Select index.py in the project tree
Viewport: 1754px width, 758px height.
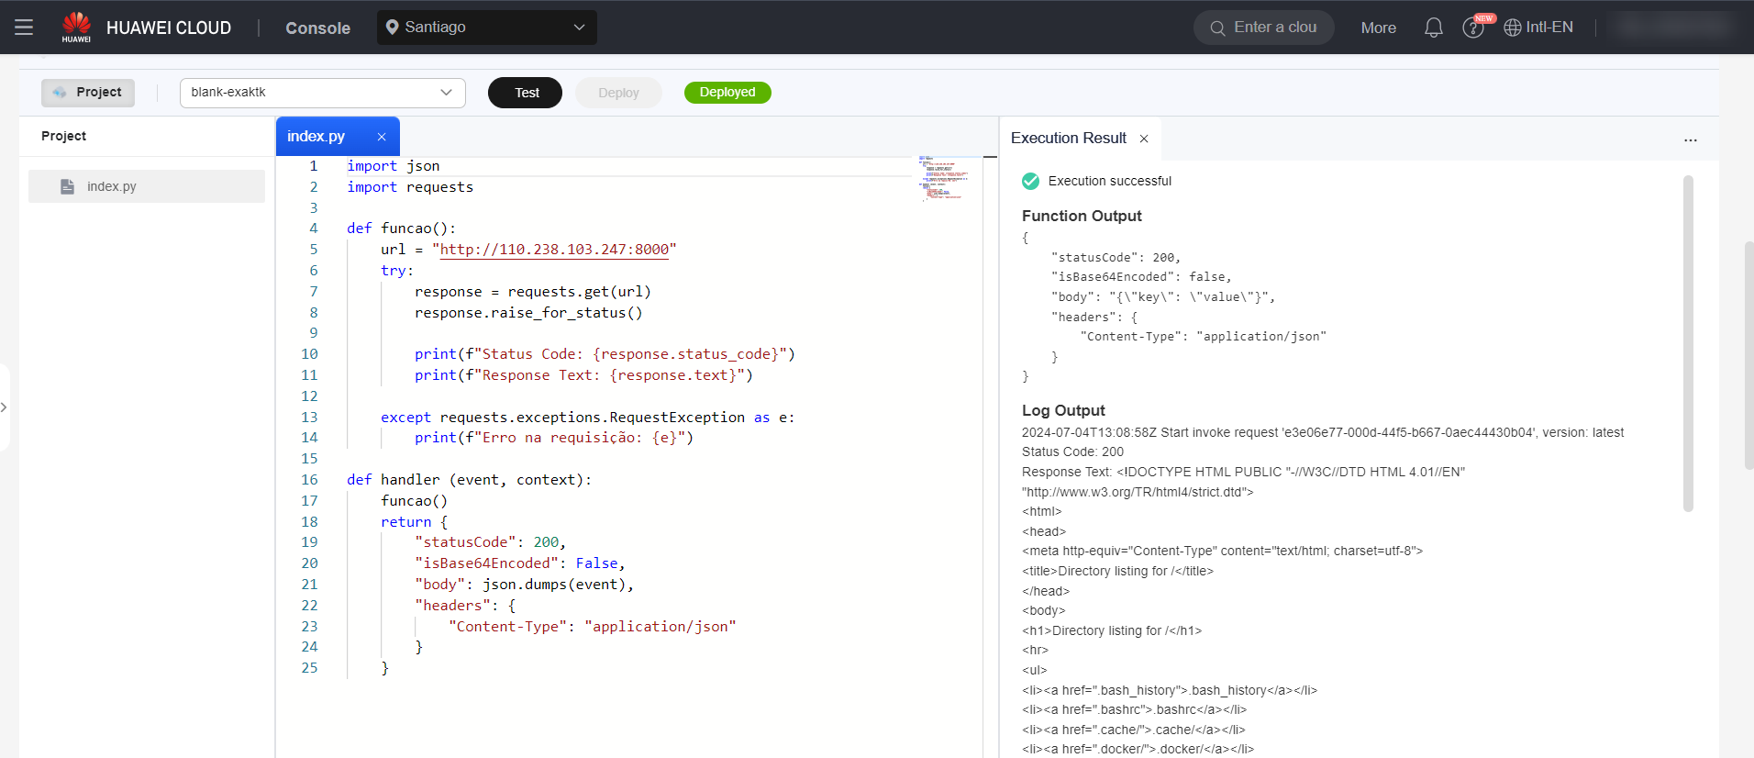[111, 186]
